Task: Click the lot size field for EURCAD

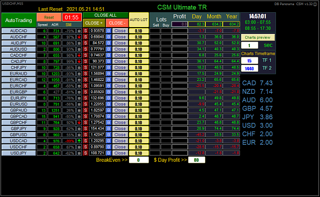Action: (139, 80)
